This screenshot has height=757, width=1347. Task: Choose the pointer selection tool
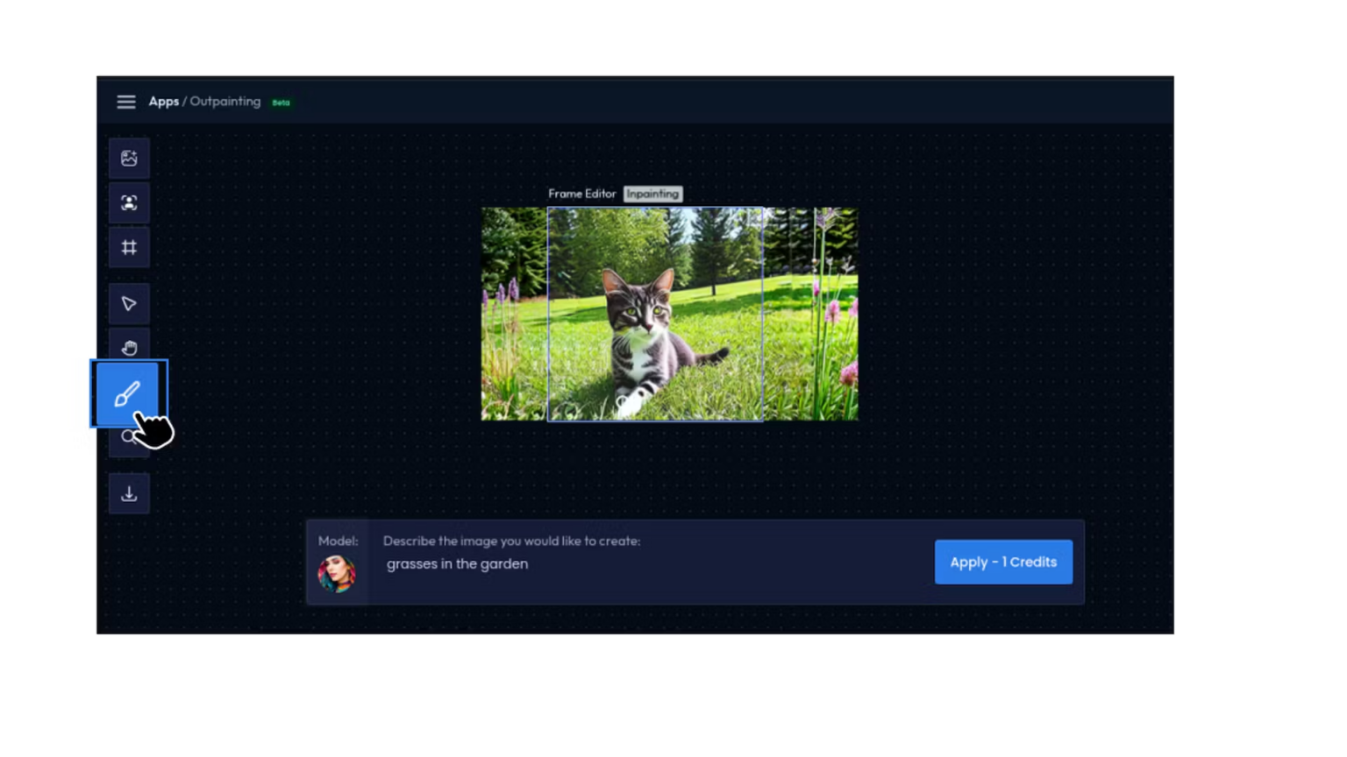point(129,304)
